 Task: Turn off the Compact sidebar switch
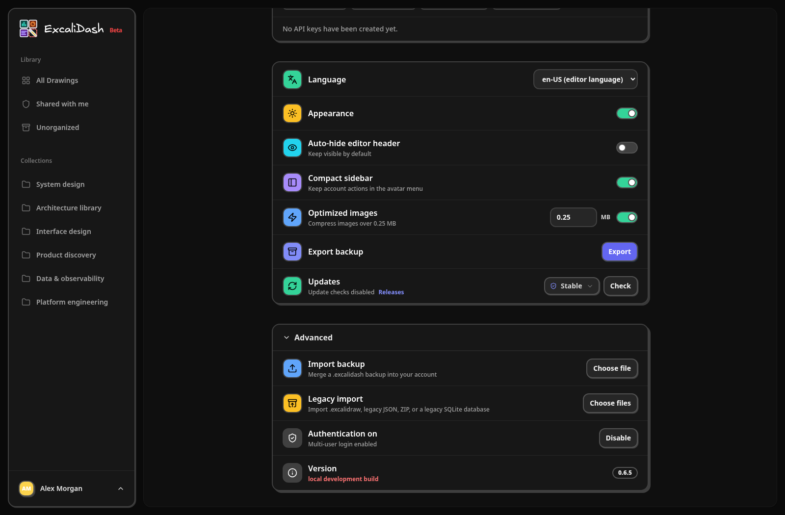[627, 182]
